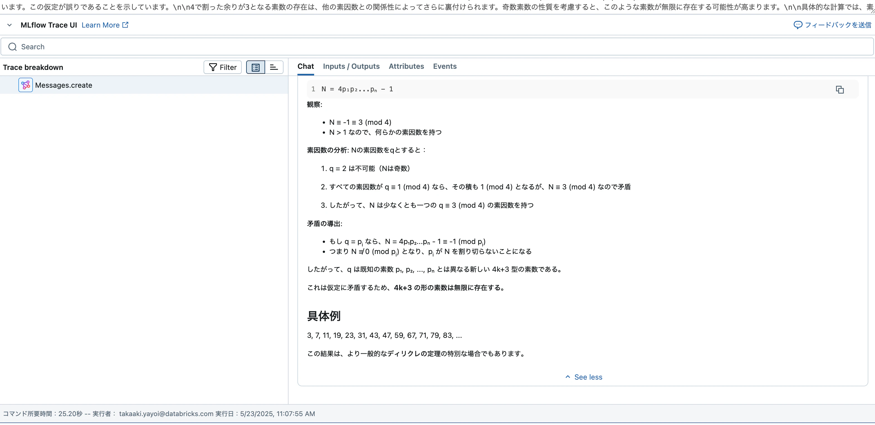Open the Inputs / Outputs tab

(351, 66)
